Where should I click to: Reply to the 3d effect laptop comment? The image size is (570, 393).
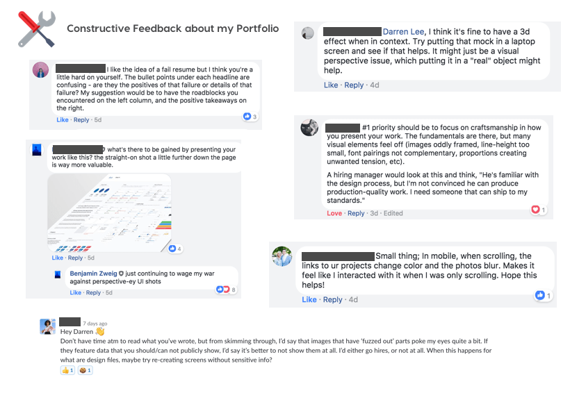(x=354, y=85)
